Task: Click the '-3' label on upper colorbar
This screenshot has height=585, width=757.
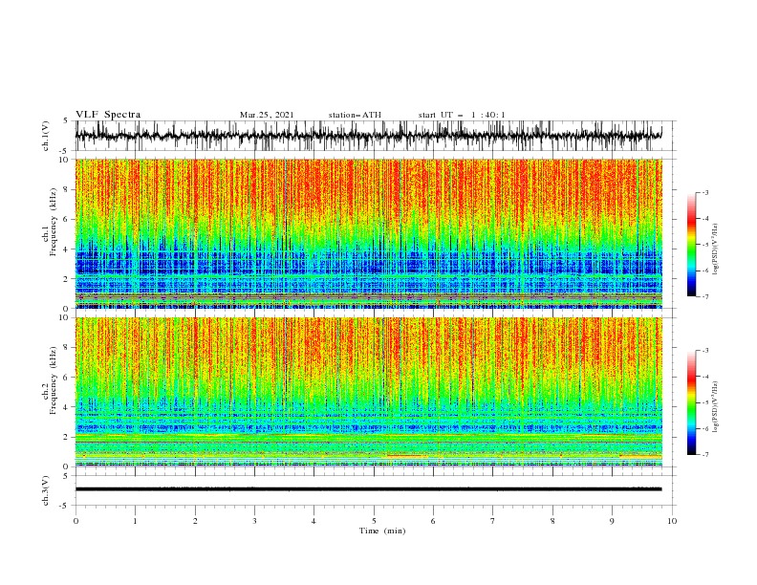Action: click(704, 192)
